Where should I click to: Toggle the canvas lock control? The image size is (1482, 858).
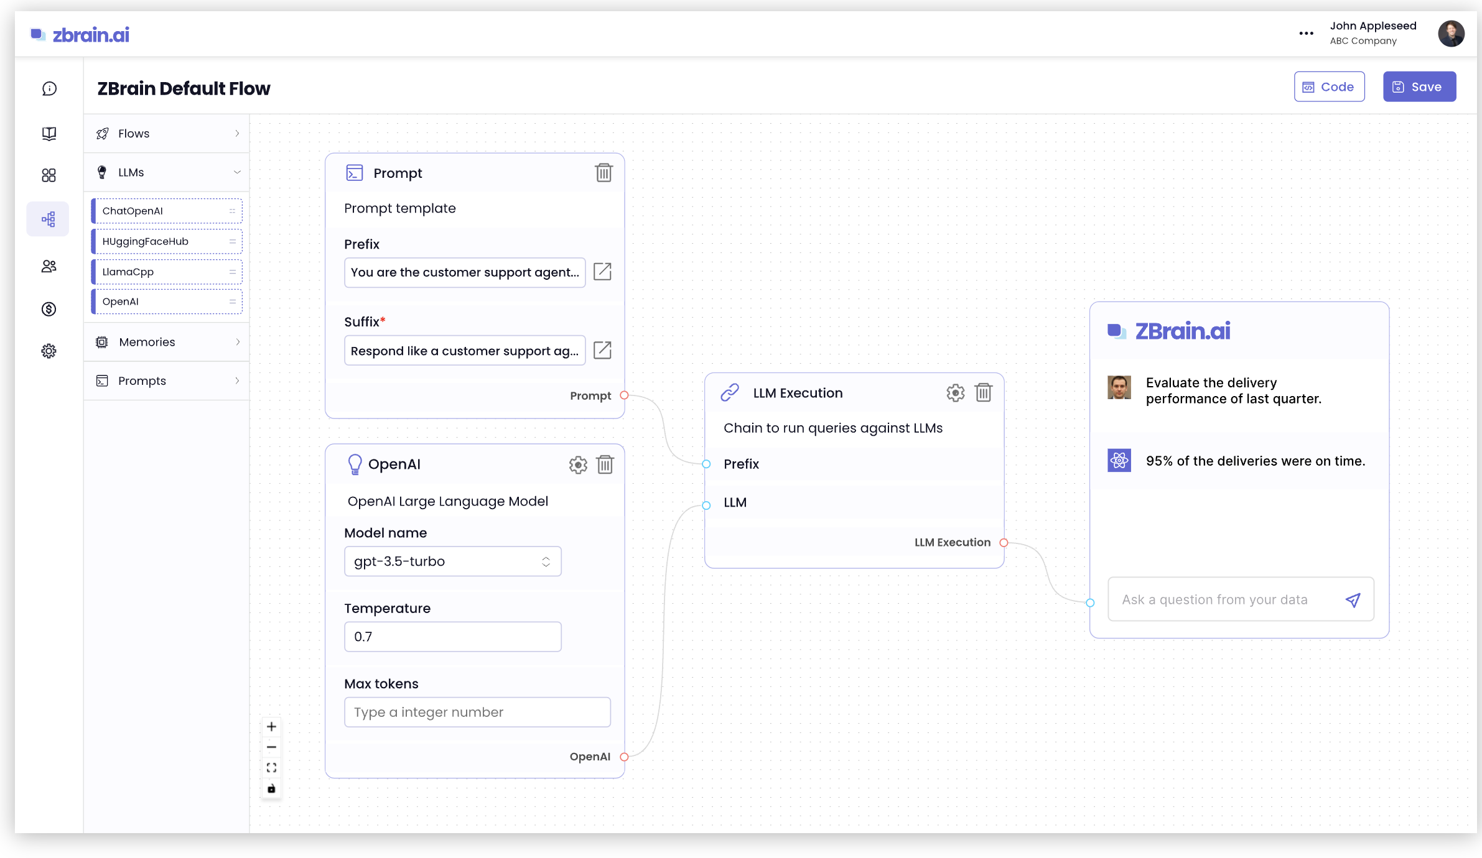(271, 788)
